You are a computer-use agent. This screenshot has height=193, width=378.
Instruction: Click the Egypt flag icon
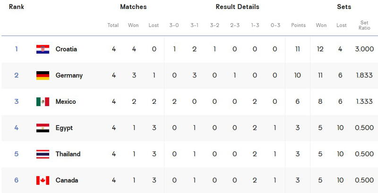pos(43,128)
